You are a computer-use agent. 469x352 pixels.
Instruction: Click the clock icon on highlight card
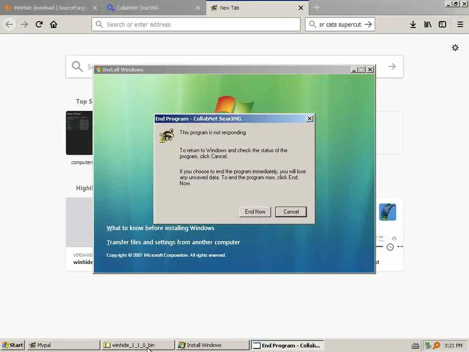pyautogui.click(x=390, y=247)
